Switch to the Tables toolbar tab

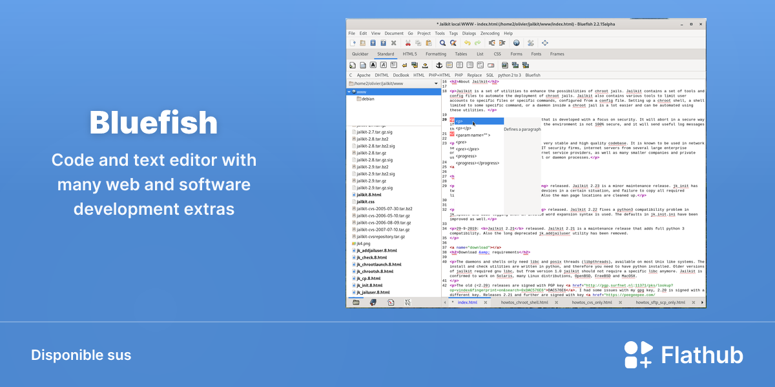461,54
